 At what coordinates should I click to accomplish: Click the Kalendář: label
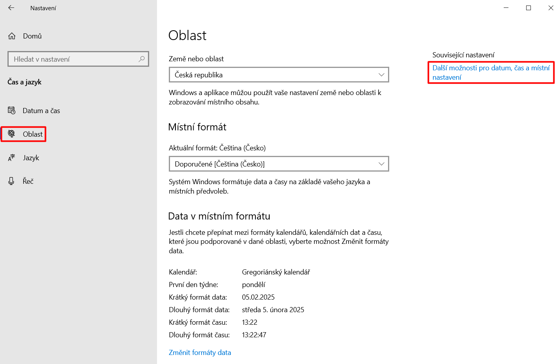pyautogui.click(x=183, y=272)
